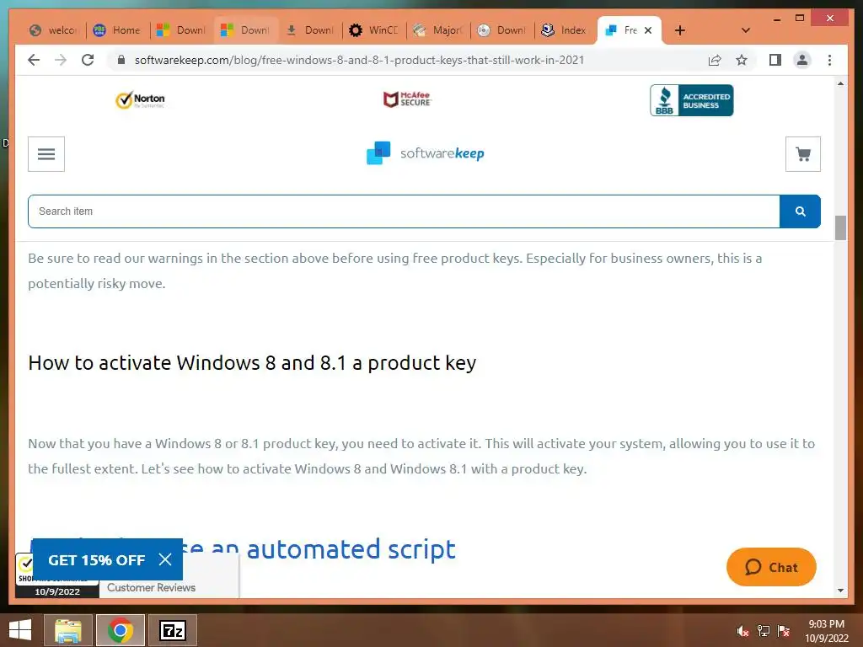This screenshot has height=647, width=863.
Task: Click in the Search item field
Action: (404, 211)
